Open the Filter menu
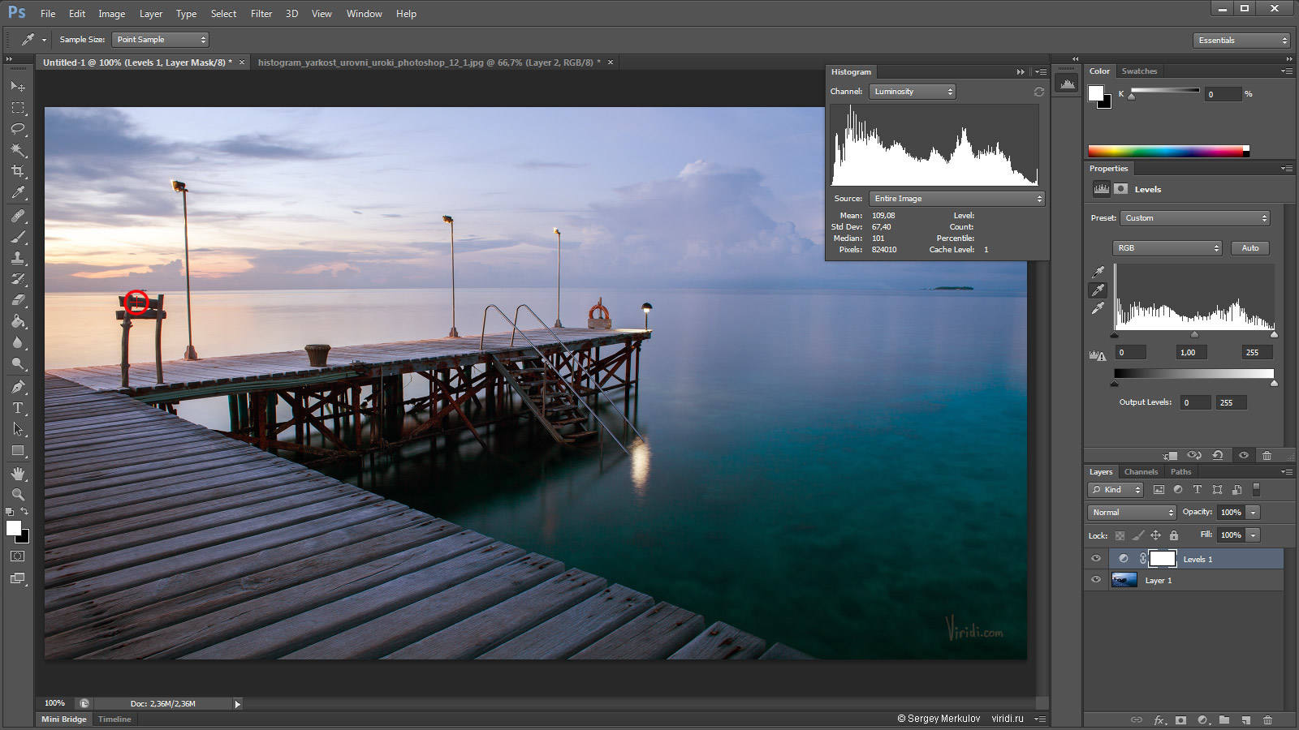Viewport: 1299px width, 730px height. pos(261,14)
